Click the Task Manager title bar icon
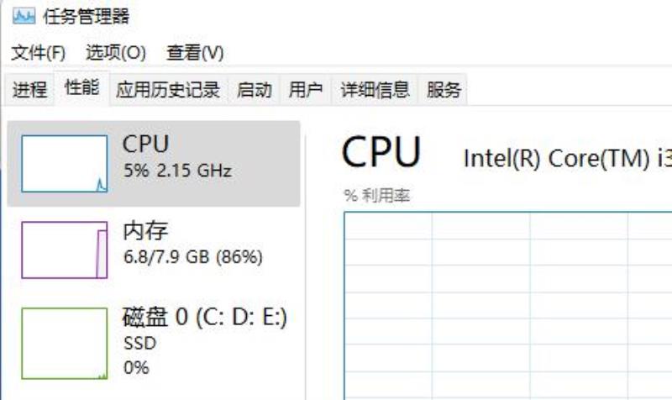Screen dimensions: 672x400 (x=24, y=17)
